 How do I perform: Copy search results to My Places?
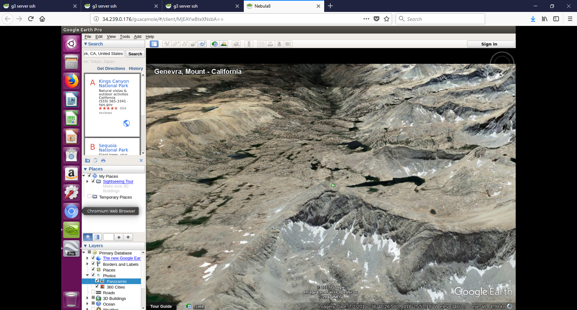coord(87,160)
